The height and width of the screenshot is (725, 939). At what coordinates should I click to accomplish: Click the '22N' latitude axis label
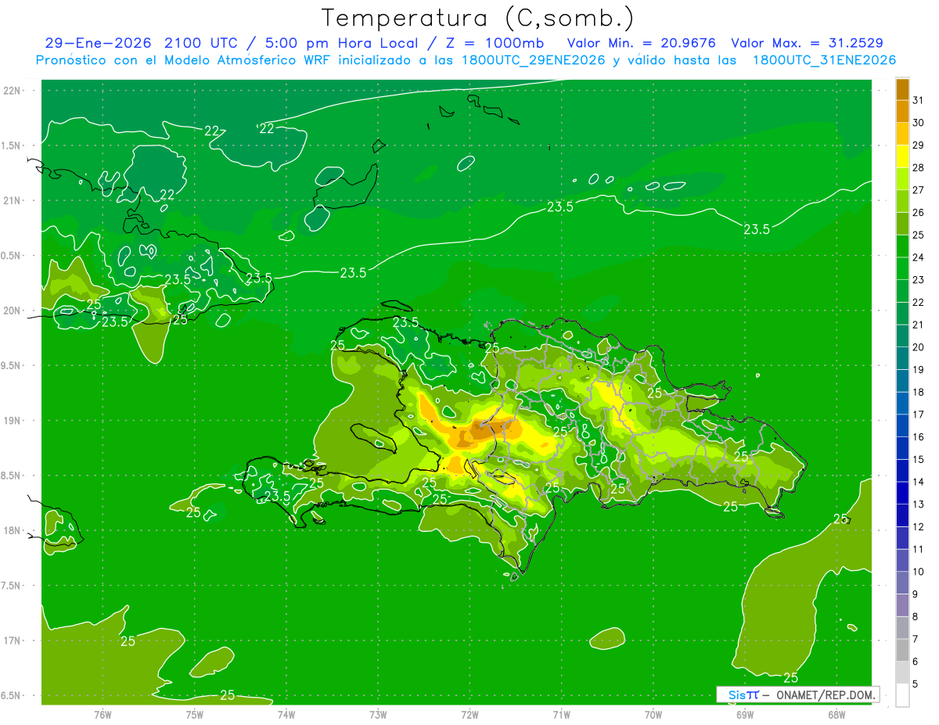[x=13, y=91]
